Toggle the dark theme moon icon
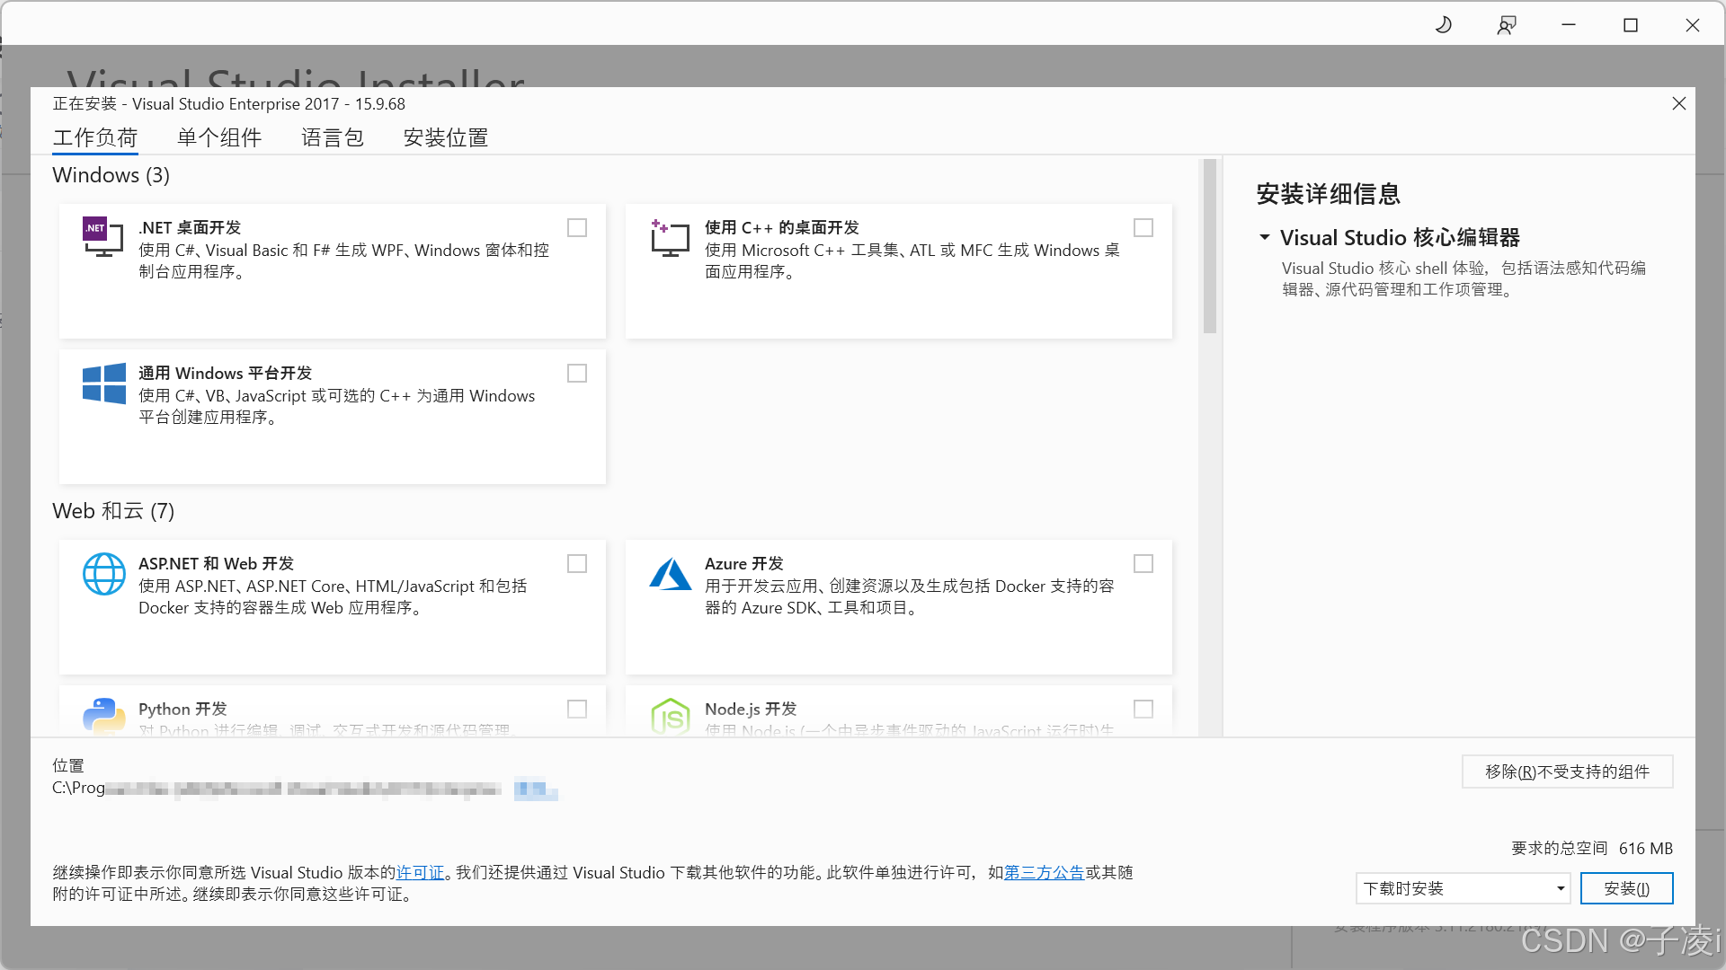 click(x=1444, y=25)
